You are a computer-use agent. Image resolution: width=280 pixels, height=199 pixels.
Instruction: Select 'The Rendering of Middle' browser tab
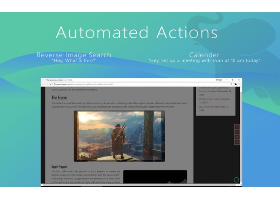[x=55, y=80]
